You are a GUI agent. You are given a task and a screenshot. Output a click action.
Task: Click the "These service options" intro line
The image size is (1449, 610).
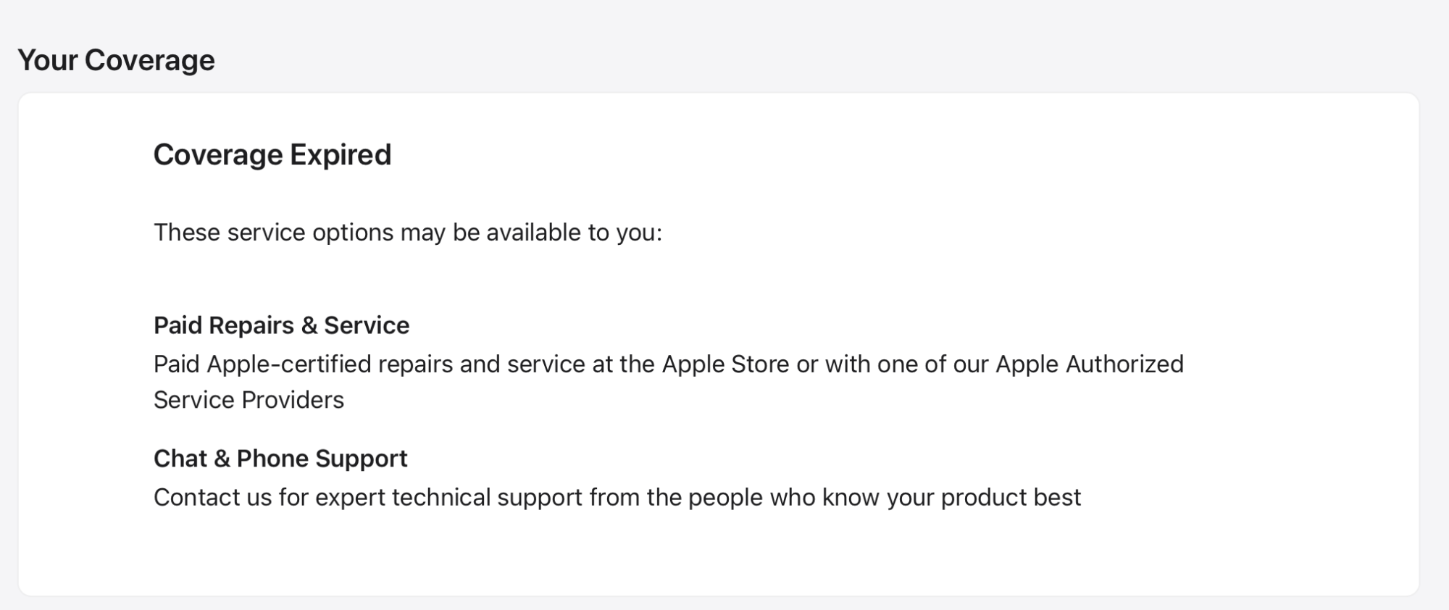[x=407, y=233]
